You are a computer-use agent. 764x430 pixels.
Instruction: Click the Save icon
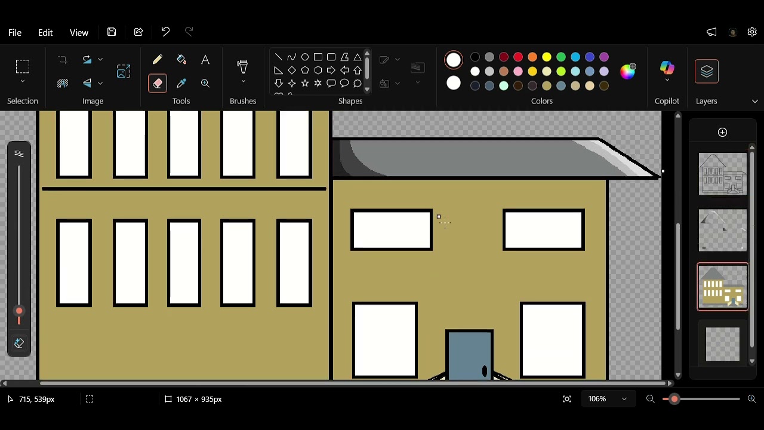pyautogui.click(x=112, y=32)
